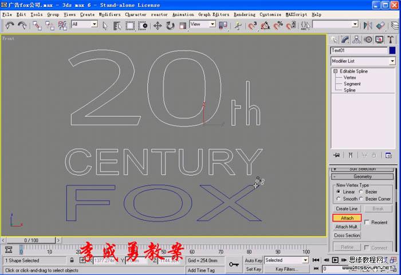Click the Cross Section button
This screenshot has width=401, height=275.
point(347,236)
